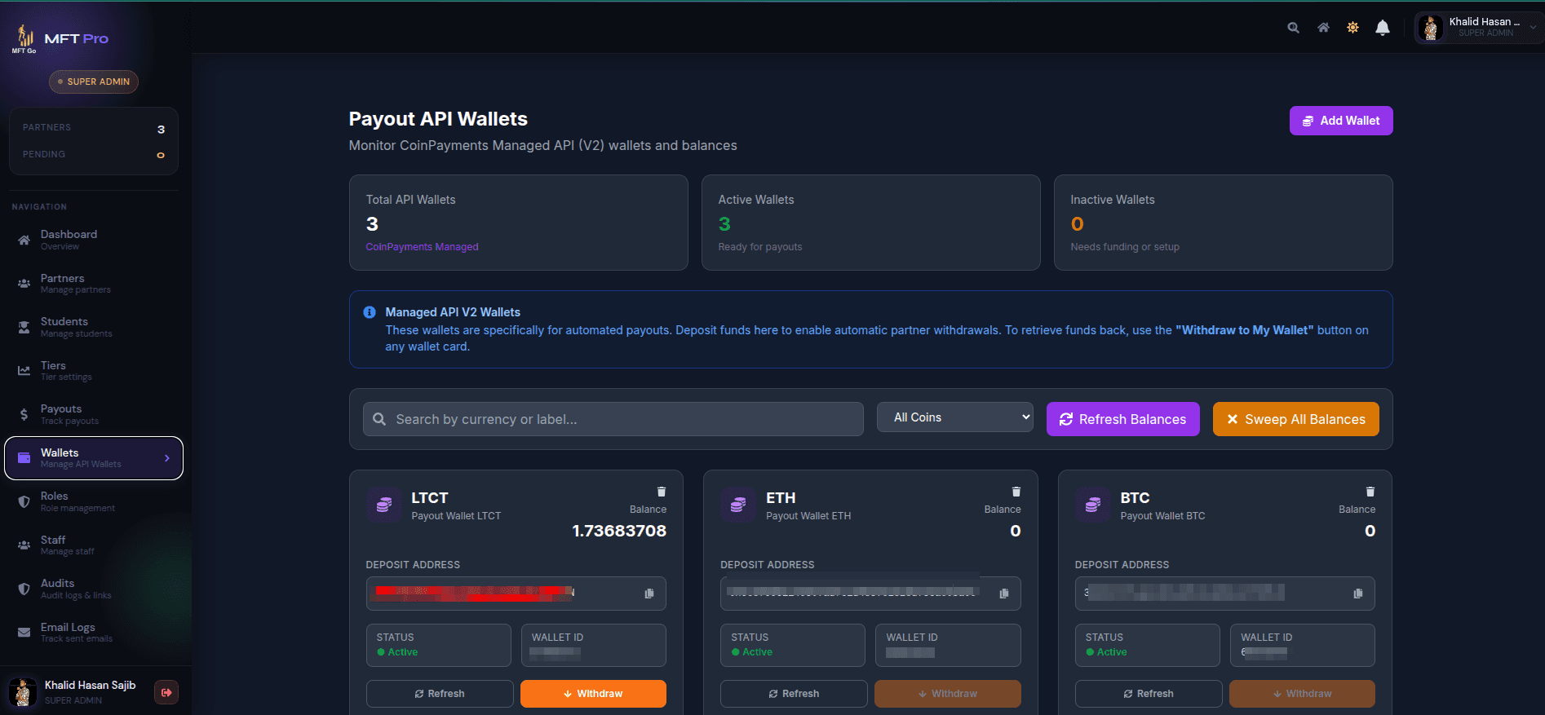
Task: Click the BTC wallet coin icon
Action: click(x=1092, y=505)
